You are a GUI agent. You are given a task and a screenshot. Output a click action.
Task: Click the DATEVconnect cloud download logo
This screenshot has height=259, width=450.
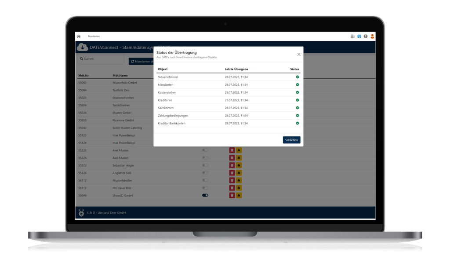coord(82,47)
